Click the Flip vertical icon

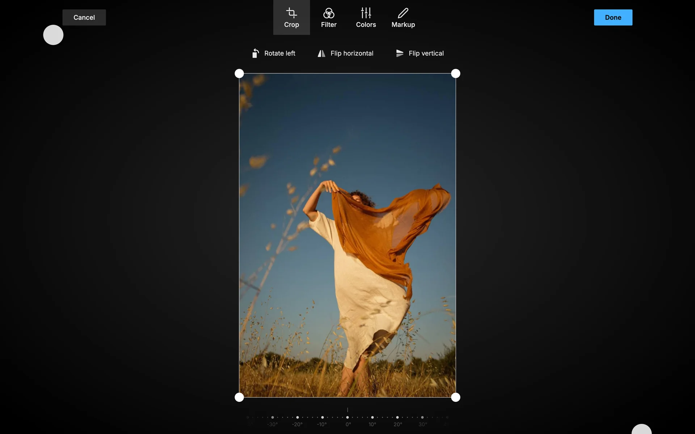[x=400, y=54]
